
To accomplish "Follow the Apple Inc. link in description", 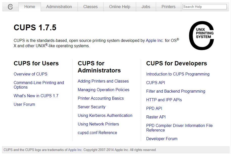I will [155, 40].
